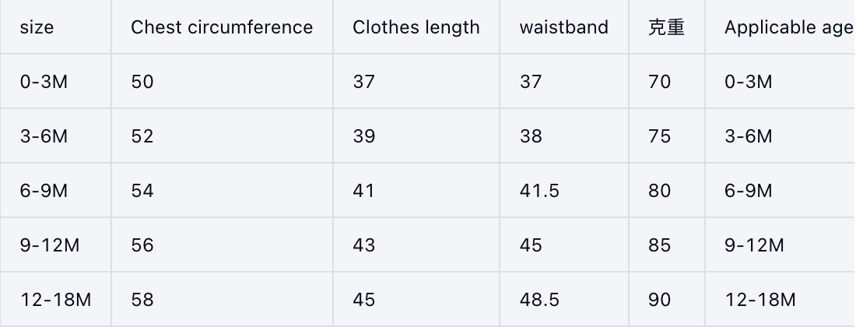856x327 pixels.
Task: Select weight value 90
Action: pyautogui.click(x=659, y=300)
